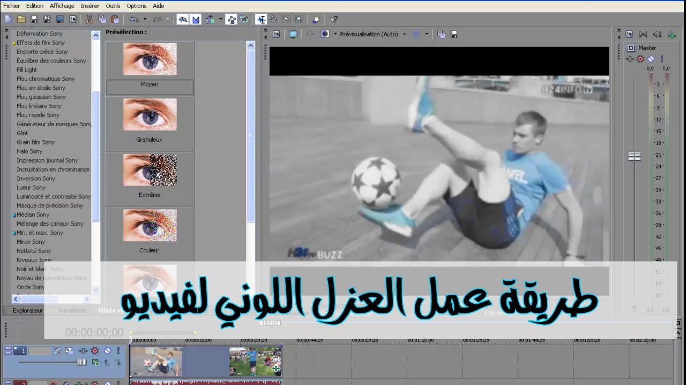Mute the Master bus output
686x385 pixels.
[651, 59]
